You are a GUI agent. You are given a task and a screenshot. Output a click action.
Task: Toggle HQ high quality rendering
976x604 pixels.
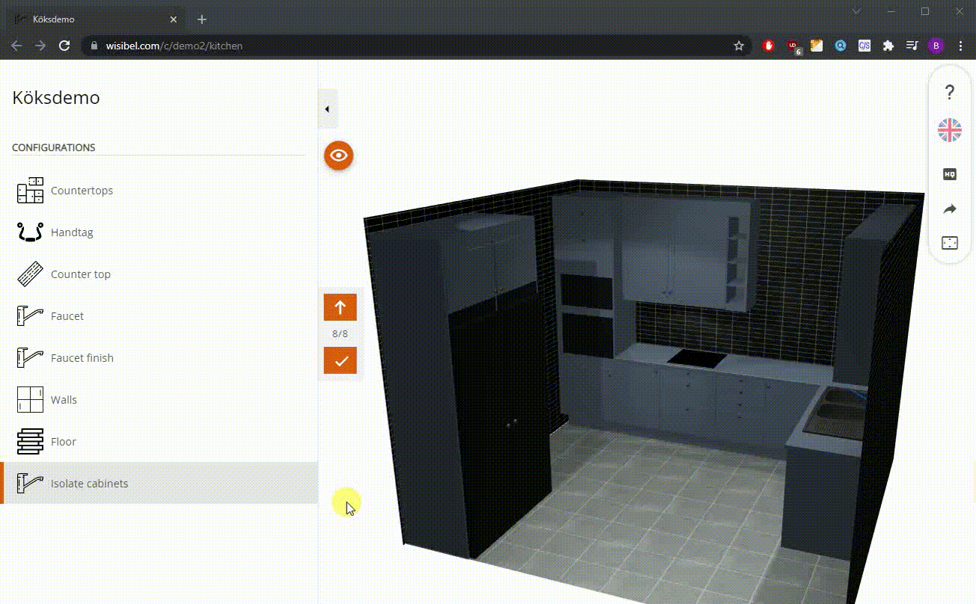coord(949,173)
